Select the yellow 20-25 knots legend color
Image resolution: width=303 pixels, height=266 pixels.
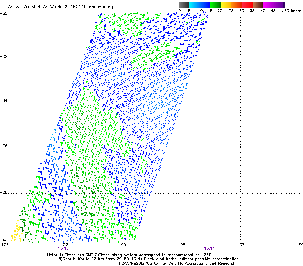pos(226,5)
